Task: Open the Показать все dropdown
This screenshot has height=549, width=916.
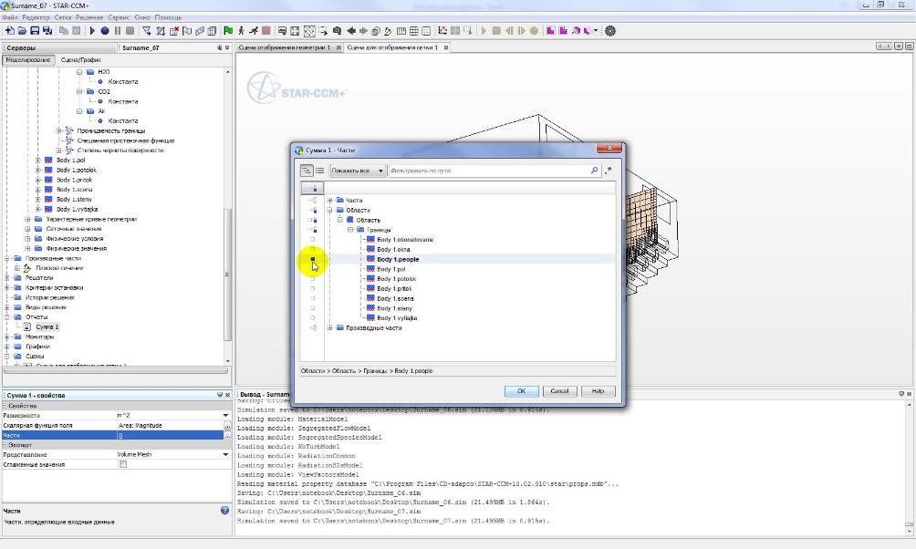Action: (357, 171)
